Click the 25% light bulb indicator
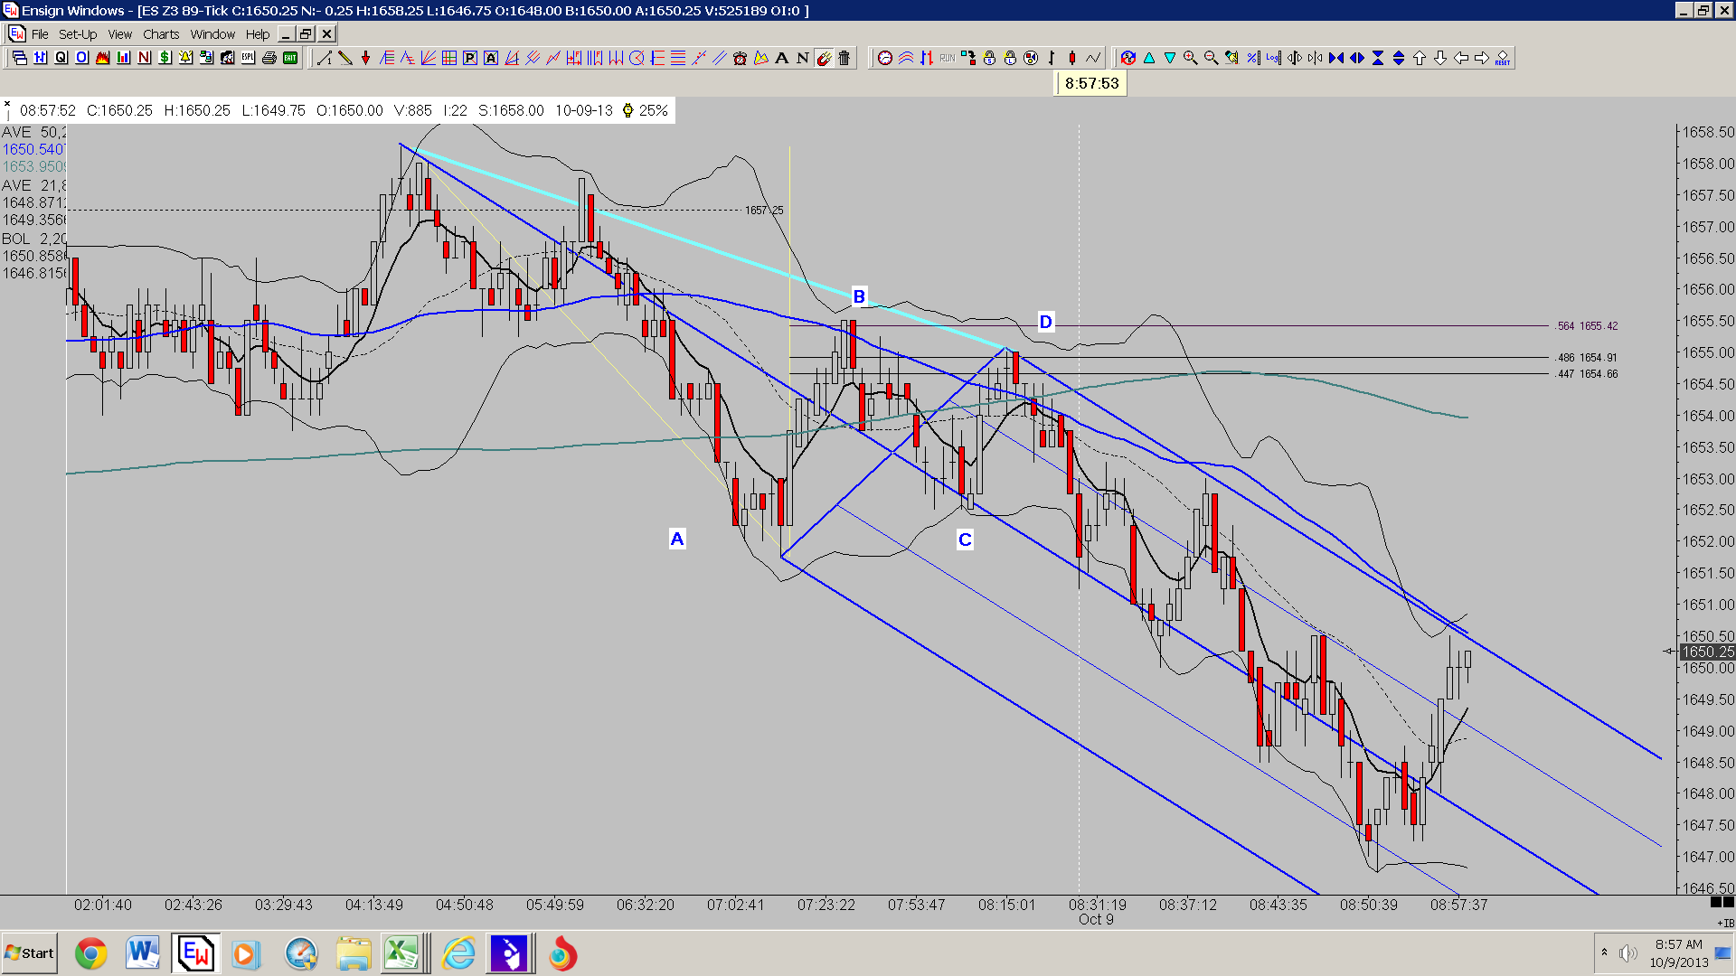 pyautogui.click(x=646, y=110)
